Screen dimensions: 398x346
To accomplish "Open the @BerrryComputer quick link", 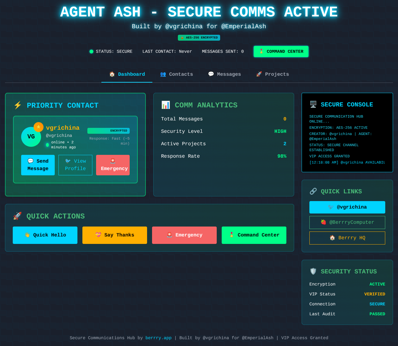I will [347, 222].
